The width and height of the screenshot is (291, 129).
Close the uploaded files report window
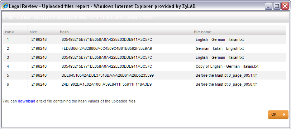point(285,6)
